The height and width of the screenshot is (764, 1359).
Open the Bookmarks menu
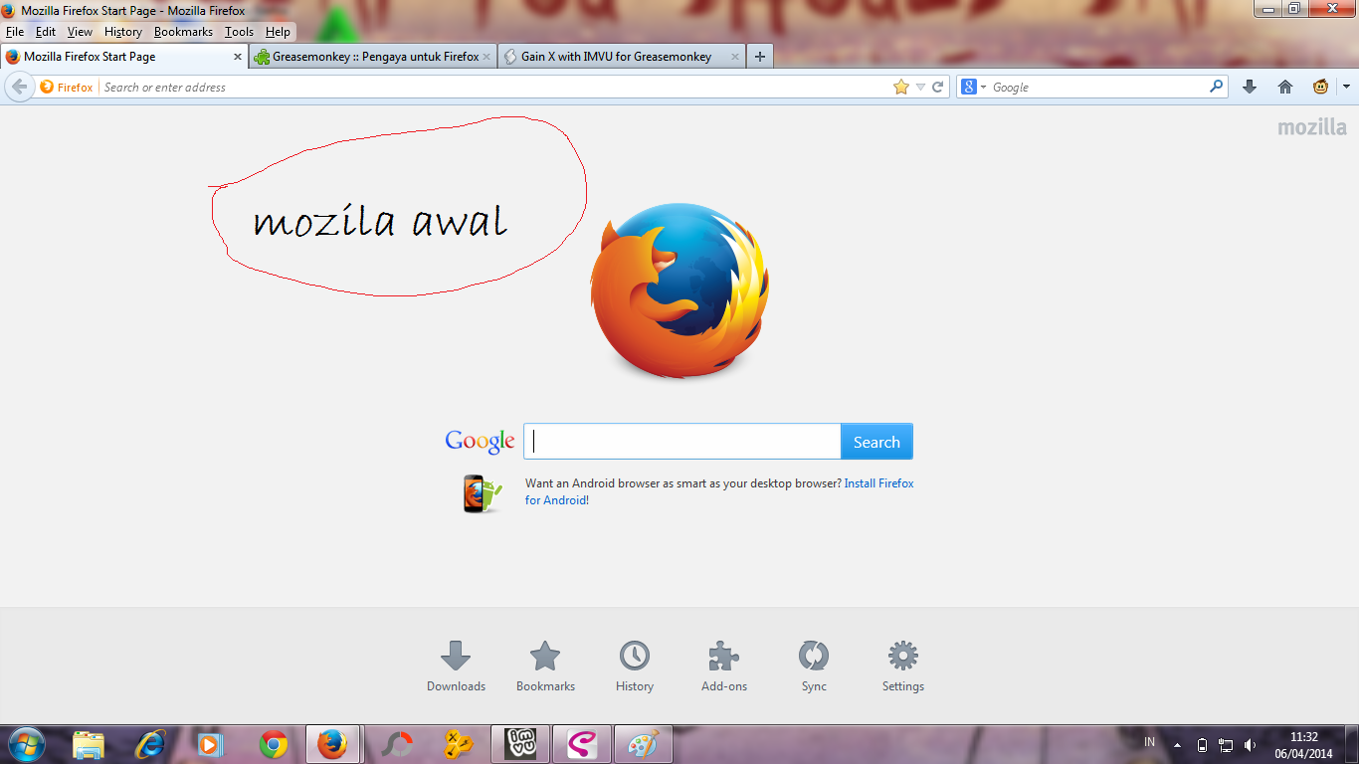click(x=183, y=32)
